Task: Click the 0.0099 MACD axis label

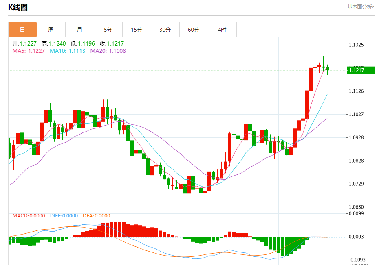Action: click(356, 213)
